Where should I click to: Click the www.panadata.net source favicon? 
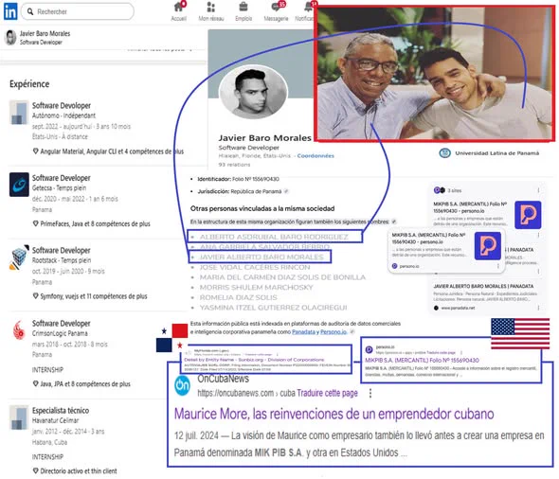click(x=436, y=308)
